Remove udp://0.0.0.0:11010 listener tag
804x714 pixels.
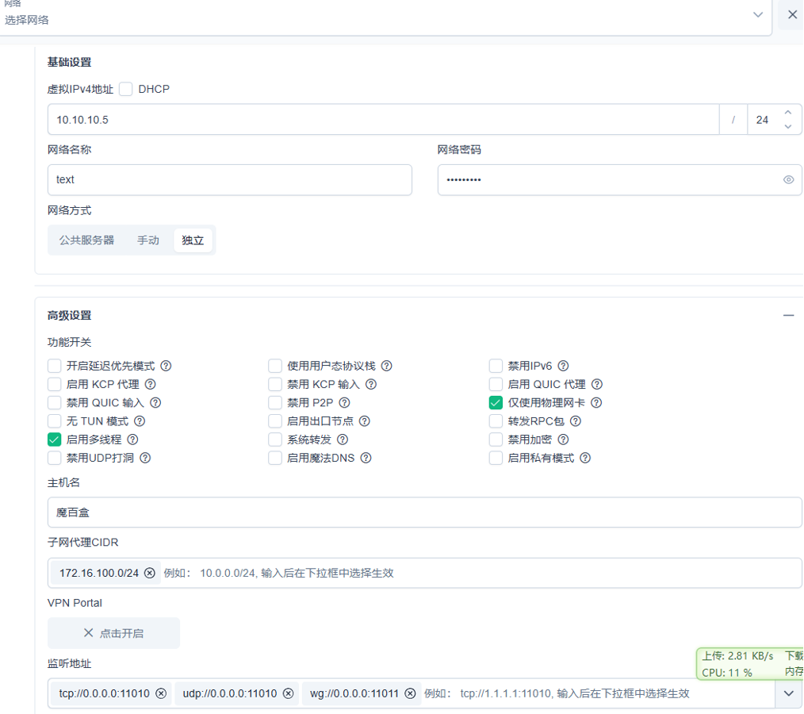(x=288, y=693)
